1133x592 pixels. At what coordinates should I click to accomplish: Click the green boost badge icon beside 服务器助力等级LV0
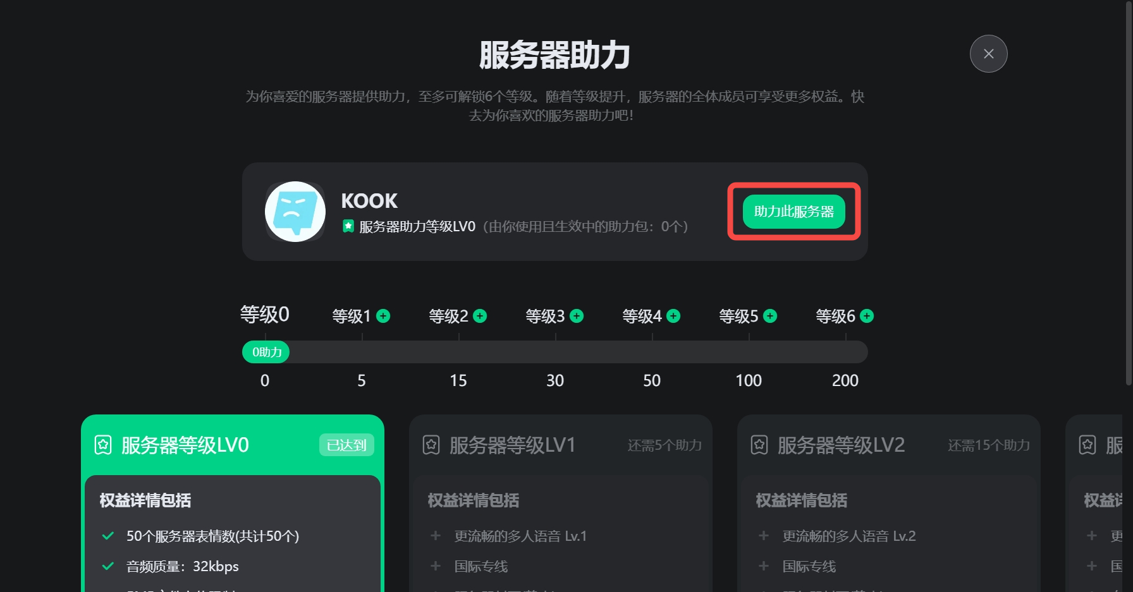pos(348,226)
